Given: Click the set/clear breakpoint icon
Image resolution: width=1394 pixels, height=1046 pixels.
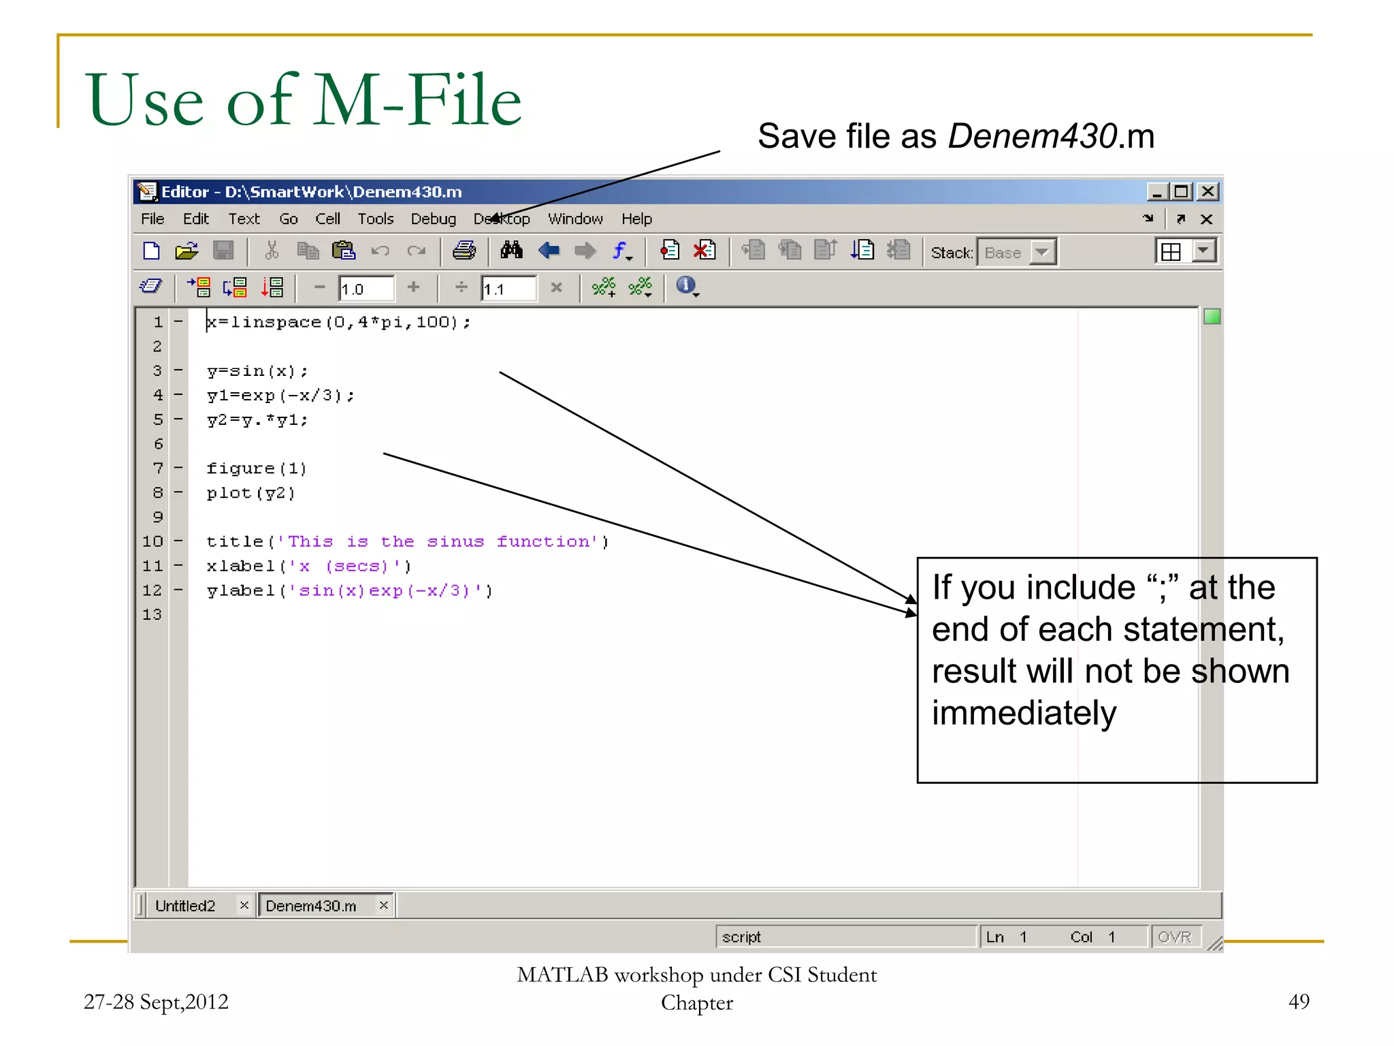Looking at the screenshot, I should [x=669, y=251].
